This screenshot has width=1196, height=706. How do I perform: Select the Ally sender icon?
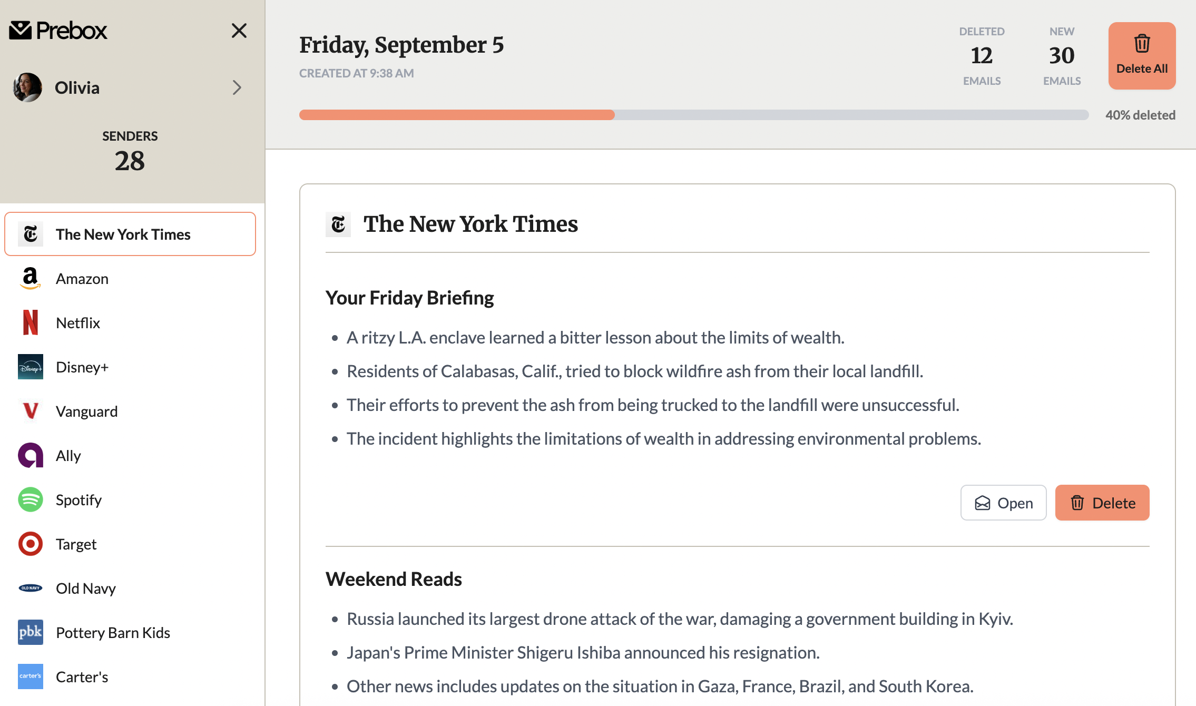[31, 455]
